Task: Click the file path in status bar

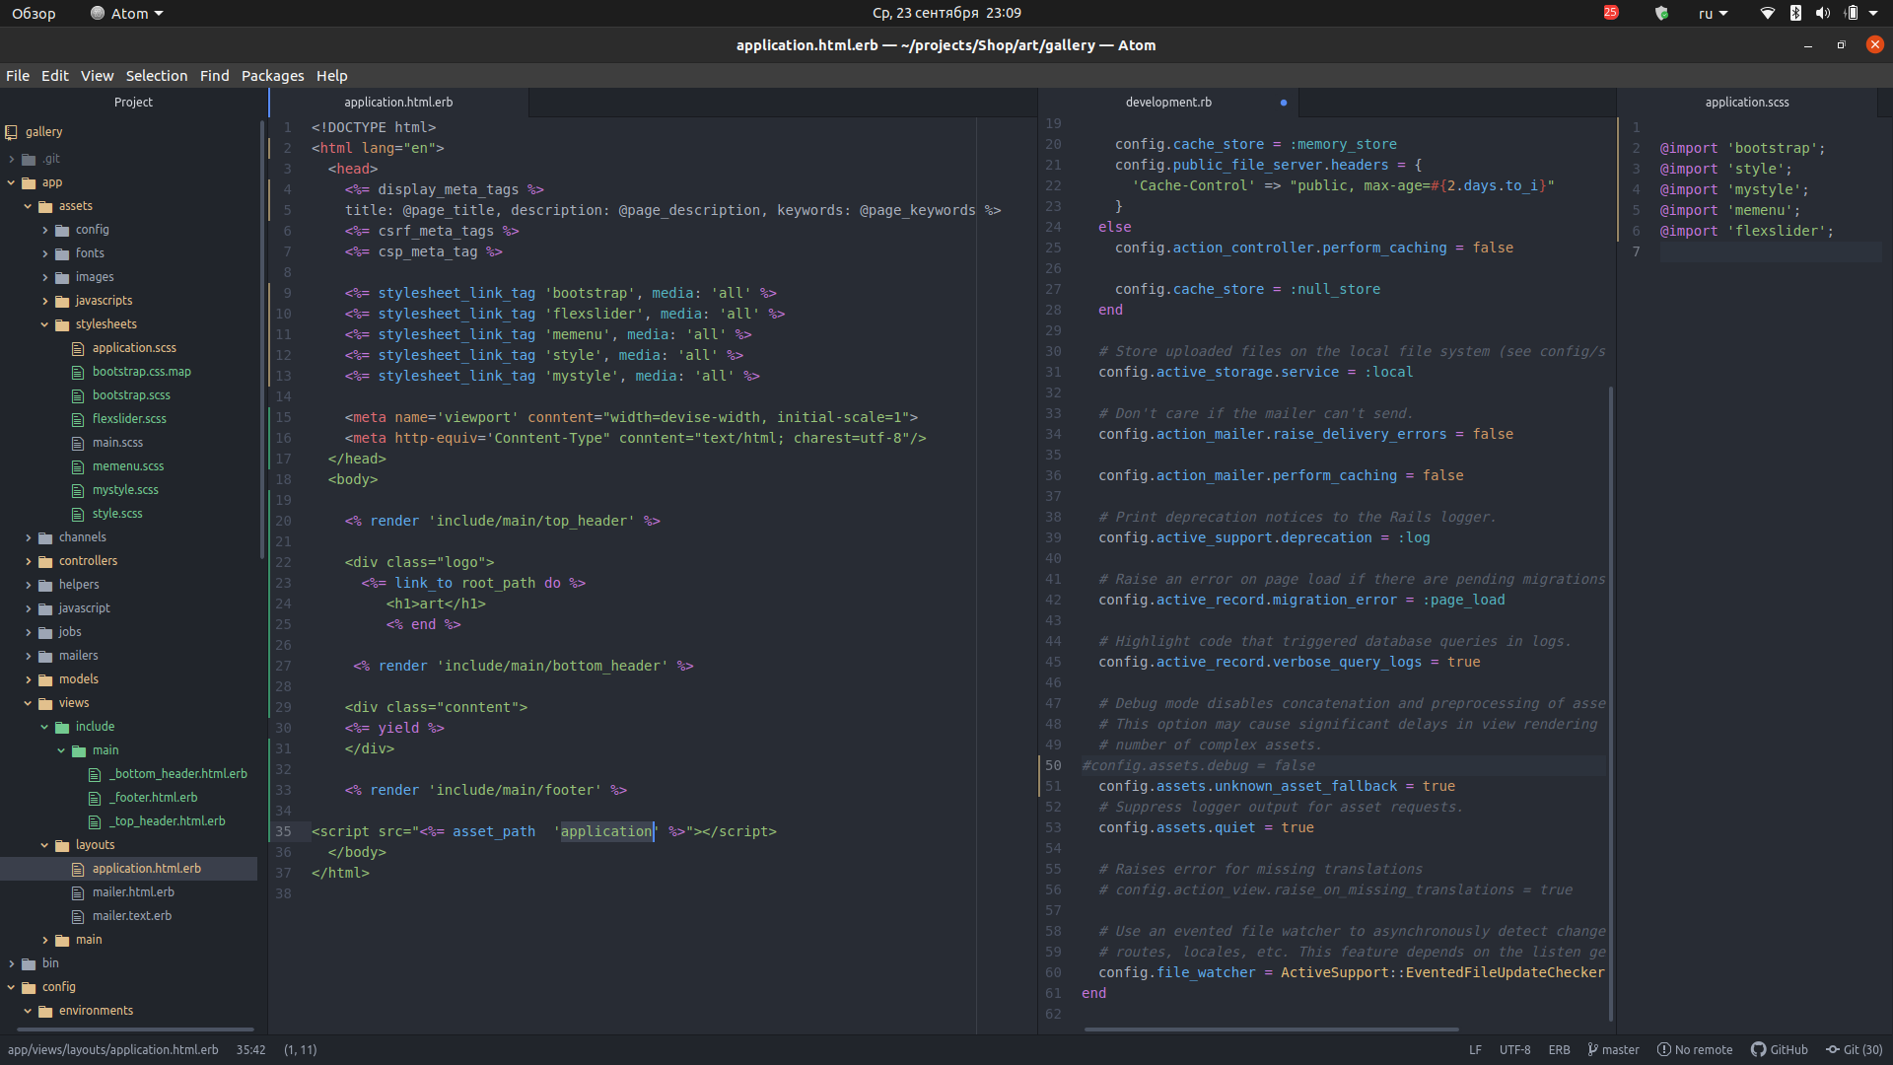Action: pyautogui.click(x=112, y=1050)
